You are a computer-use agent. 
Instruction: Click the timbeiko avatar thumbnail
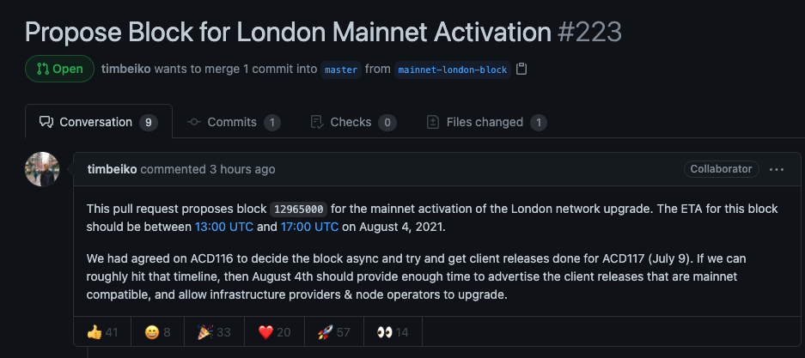42,169
